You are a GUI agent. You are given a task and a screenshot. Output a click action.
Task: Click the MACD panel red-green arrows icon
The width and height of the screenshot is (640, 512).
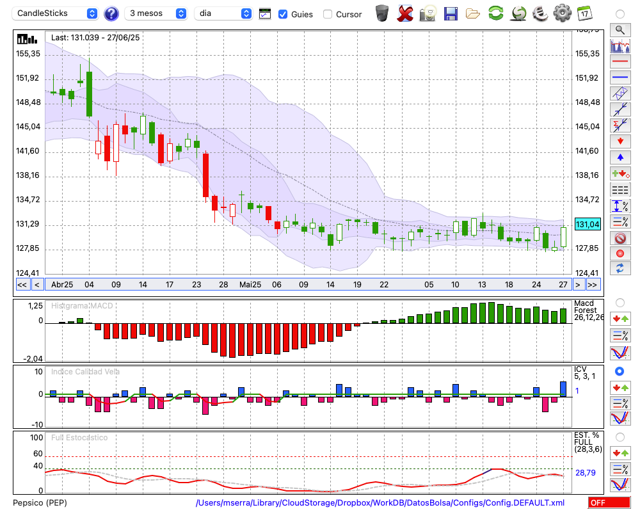pyautogui.click(x=620, y=319)
